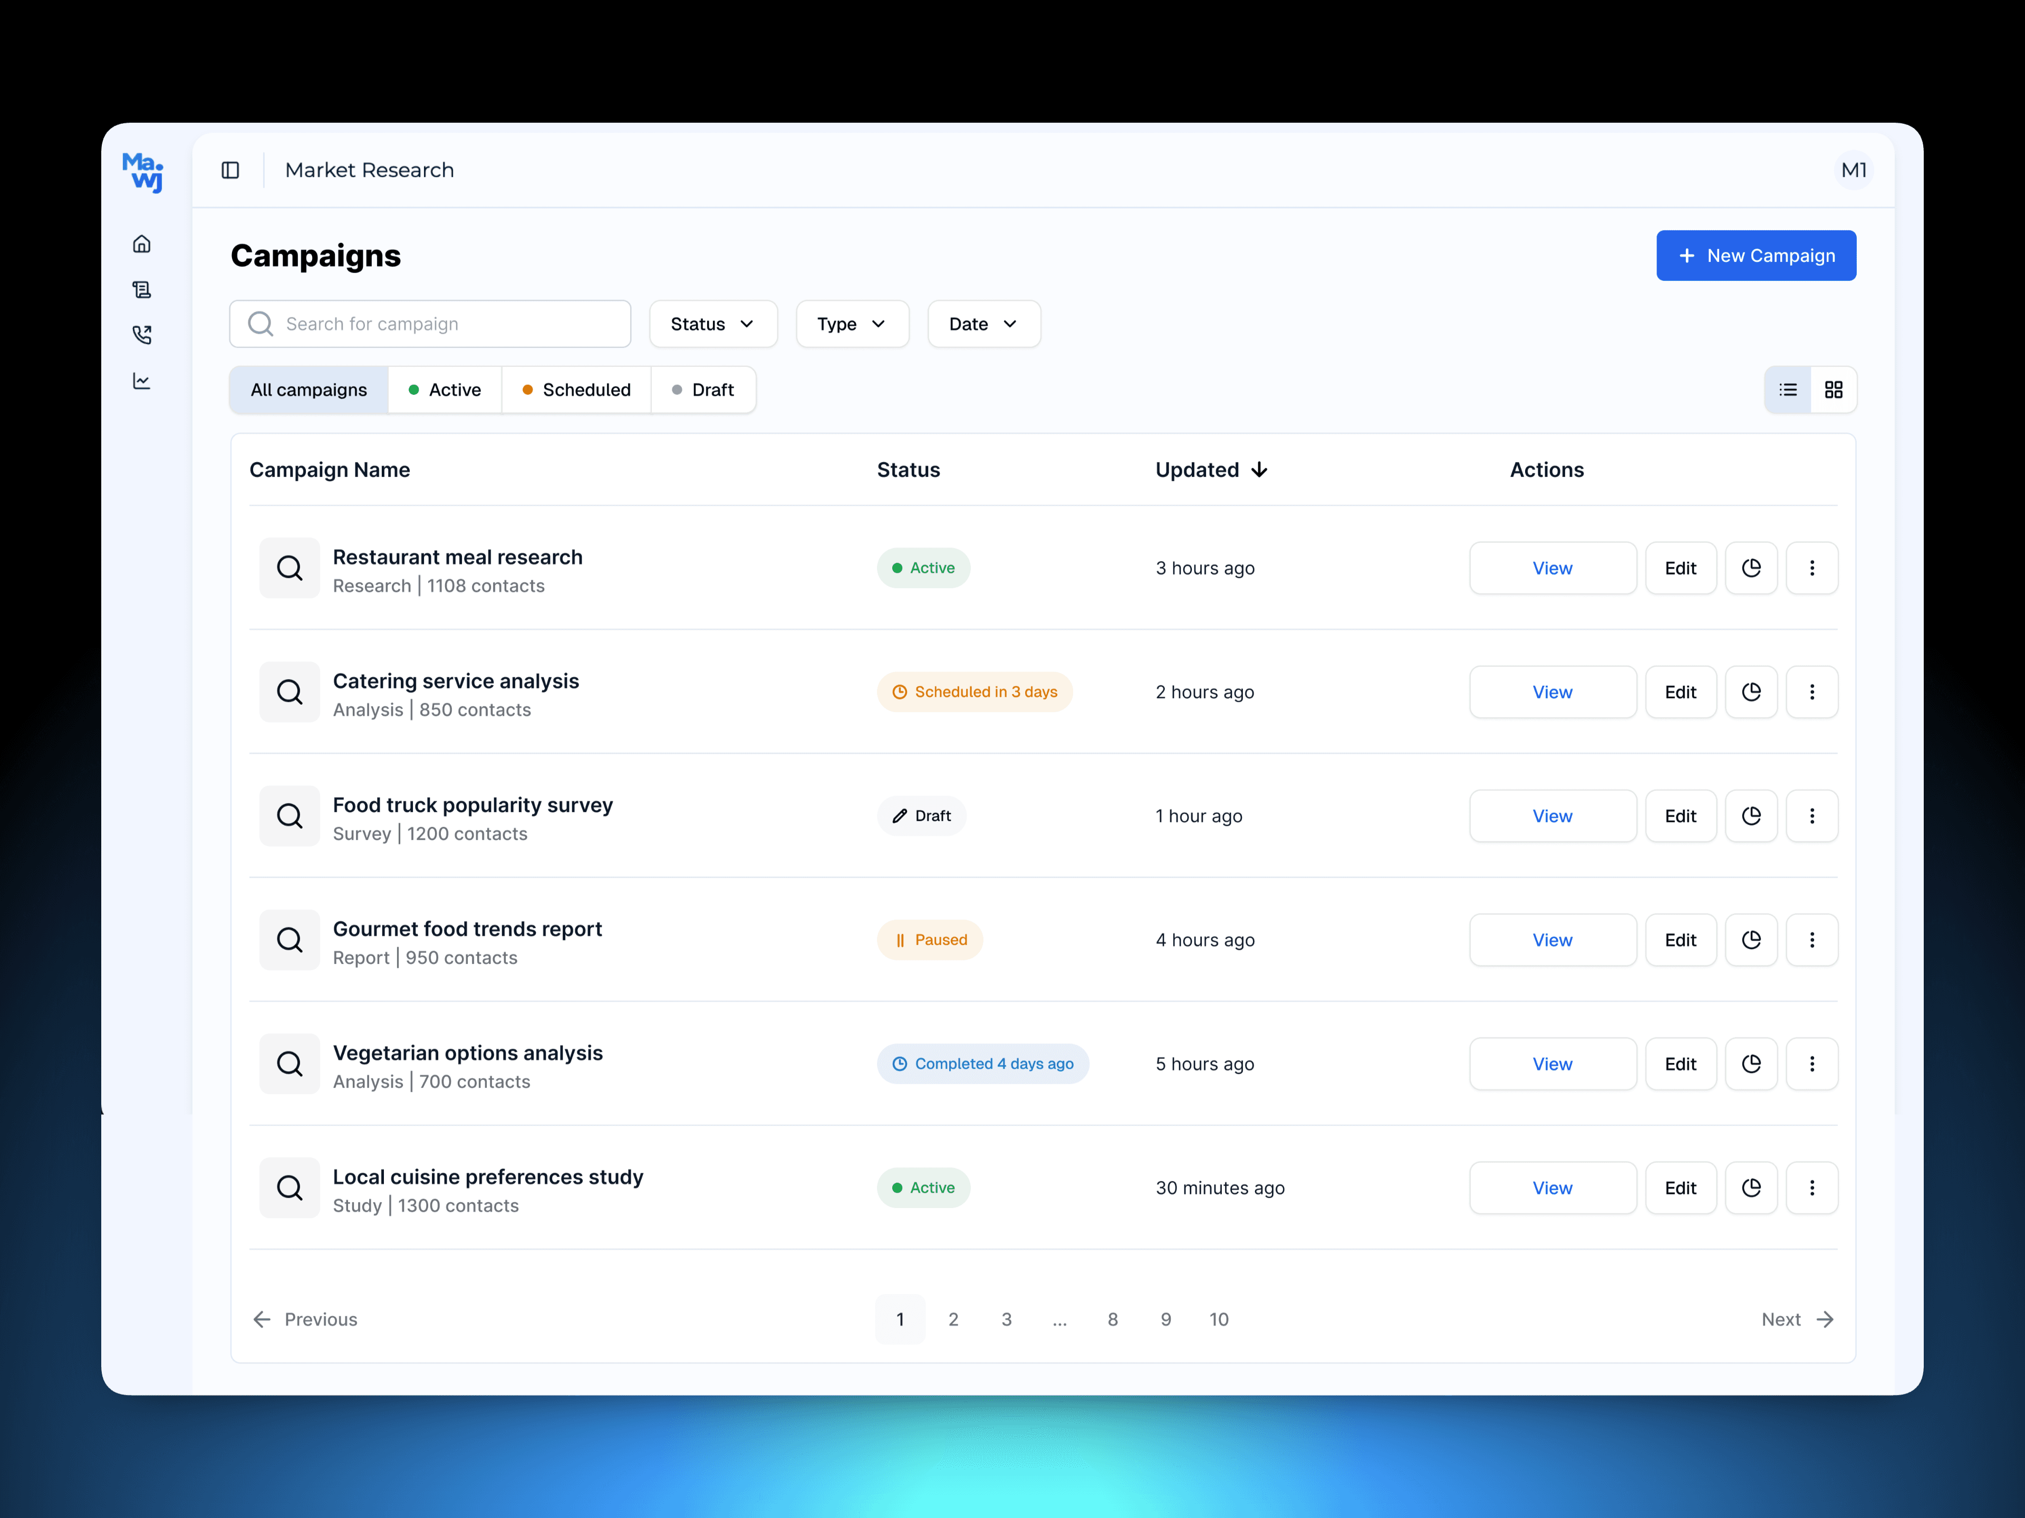View the Food truck popularity survey
Image resolution: width=2025 pixels, height=1518 pixels.
pos(1551,816)
